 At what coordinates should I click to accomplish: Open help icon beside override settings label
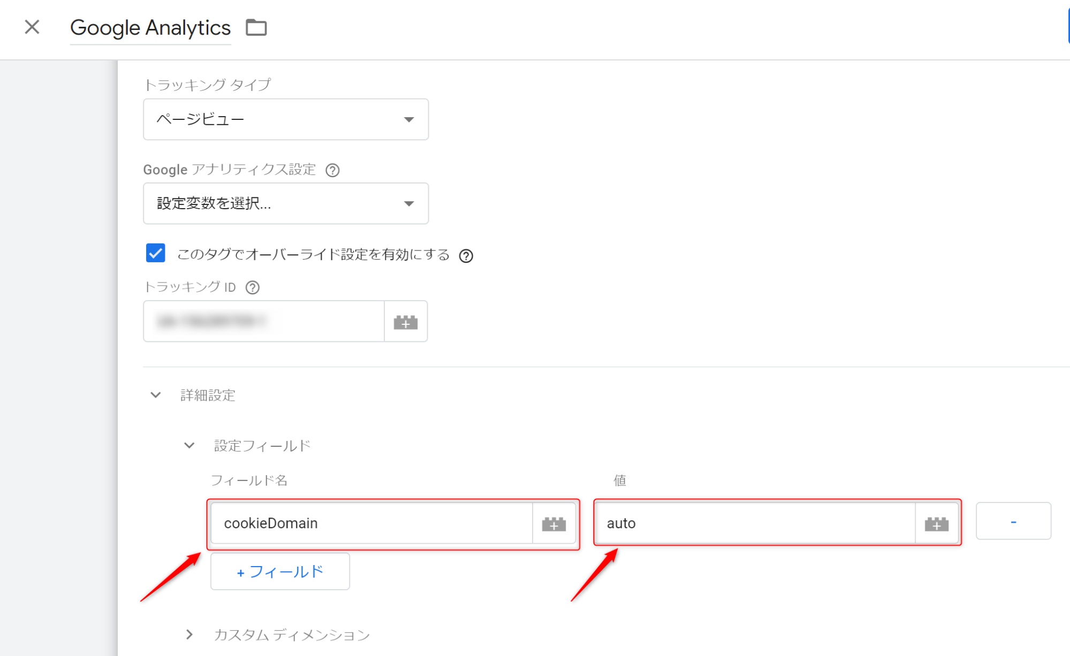[466, 256]
